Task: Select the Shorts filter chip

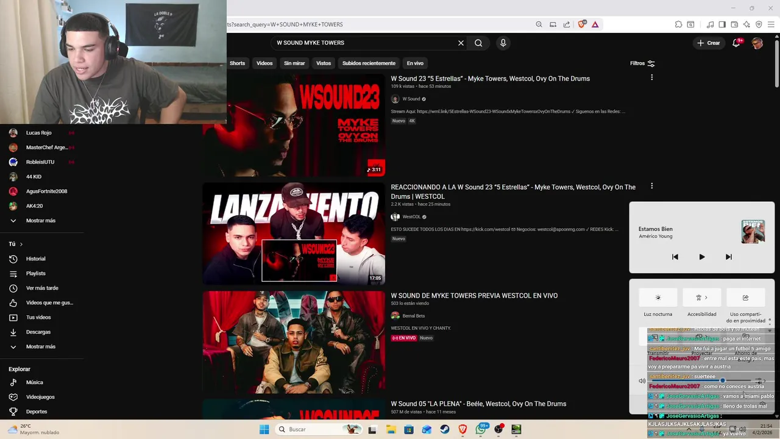Action: [x=237, y=63]
